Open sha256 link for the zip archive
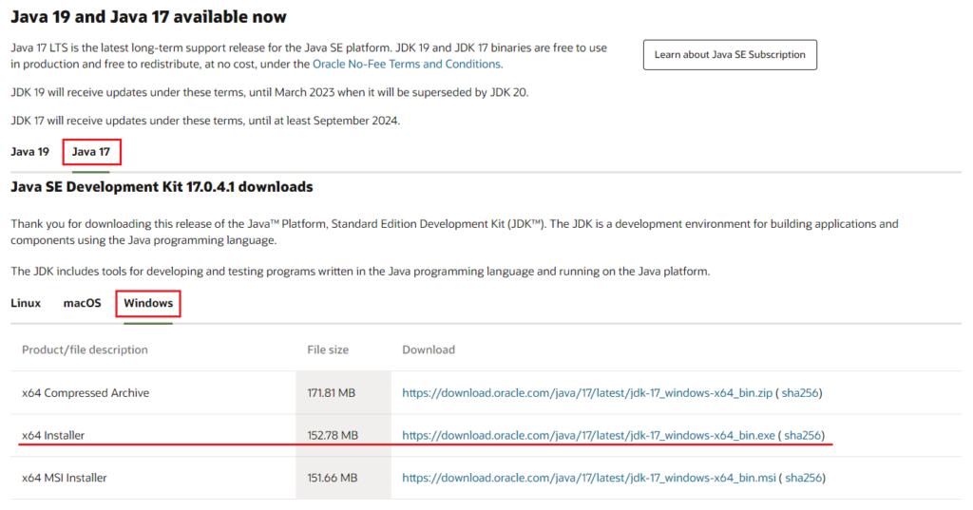The width and height of the screenshot is (973, 510). point(800,393)
